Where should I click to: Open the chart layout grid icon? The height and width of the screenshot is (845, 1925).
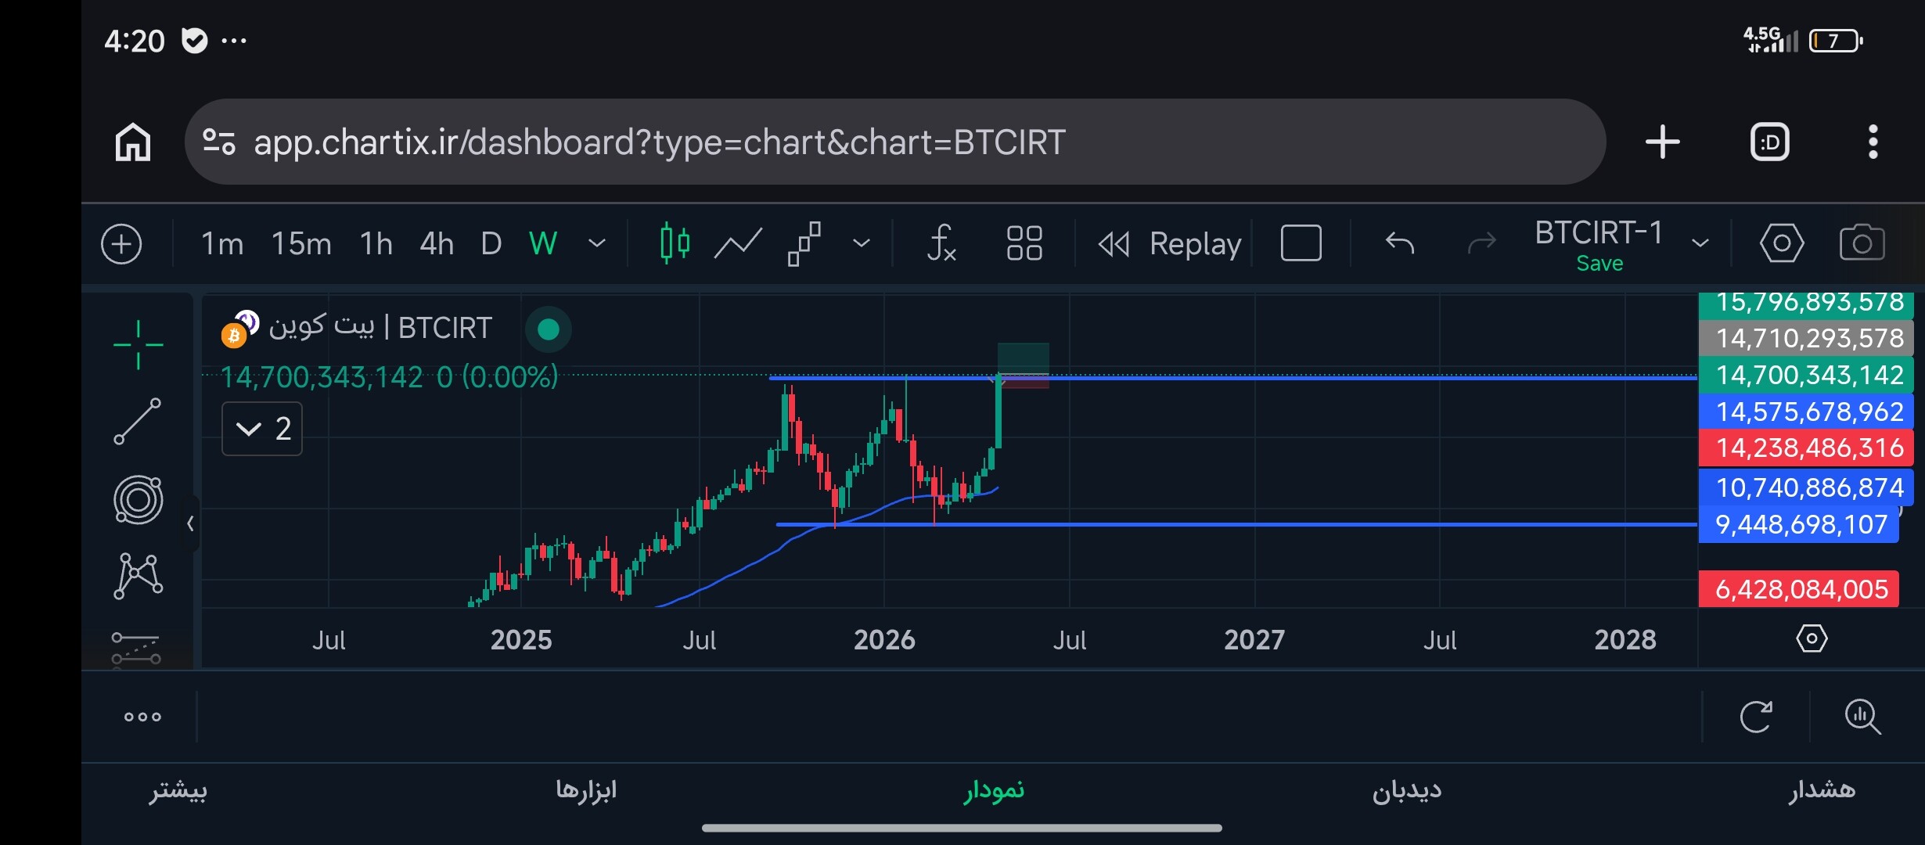coord(1024,243)
